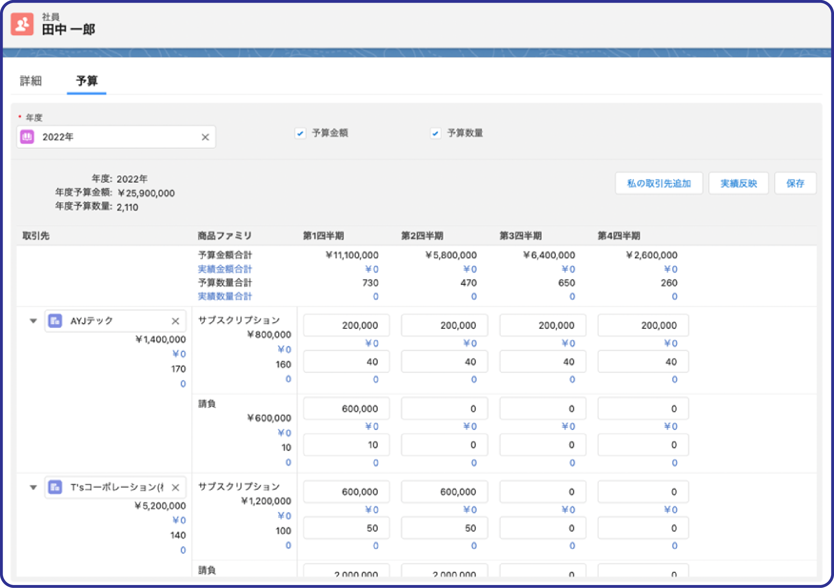Switch to the 詳細 tab
This screenshot has width=834, height=588.
click(31, 81)
